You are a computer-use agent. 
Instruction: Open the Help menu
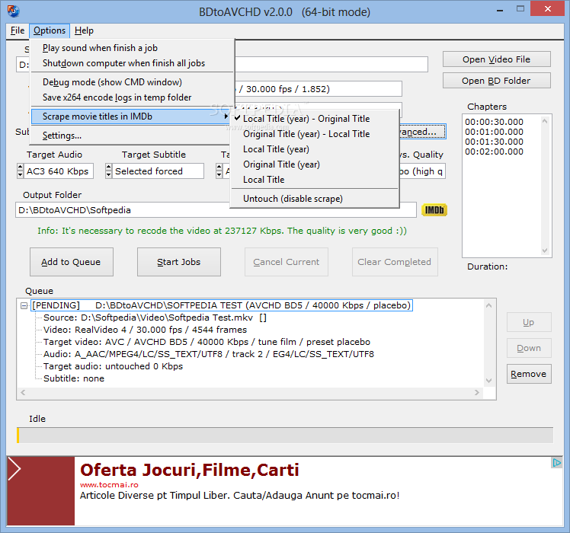(x=84, y=30)
